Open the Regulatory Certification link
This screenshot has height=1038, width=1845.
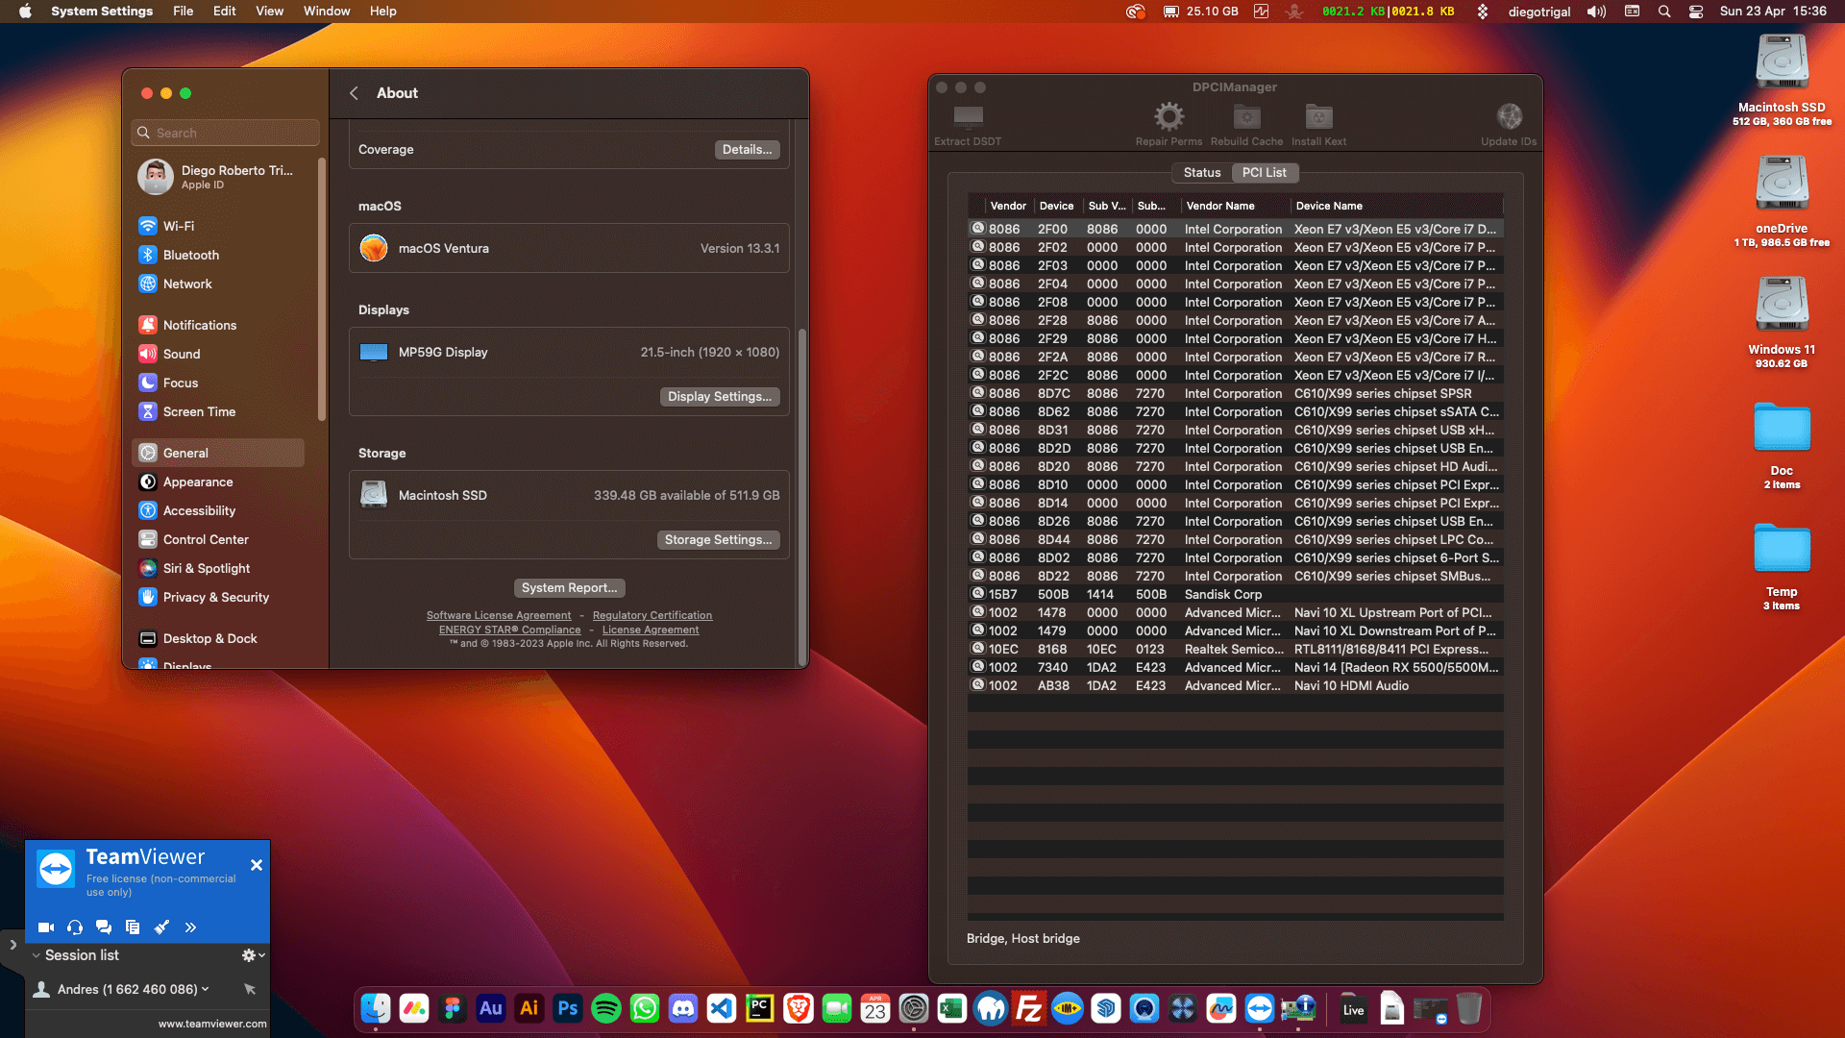click(652, 616)
